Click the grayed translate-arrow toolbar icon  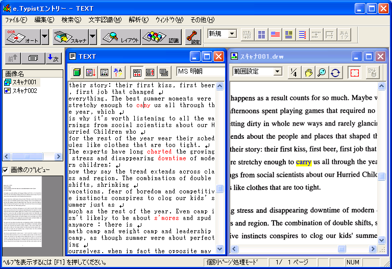[x=247, y=35]
